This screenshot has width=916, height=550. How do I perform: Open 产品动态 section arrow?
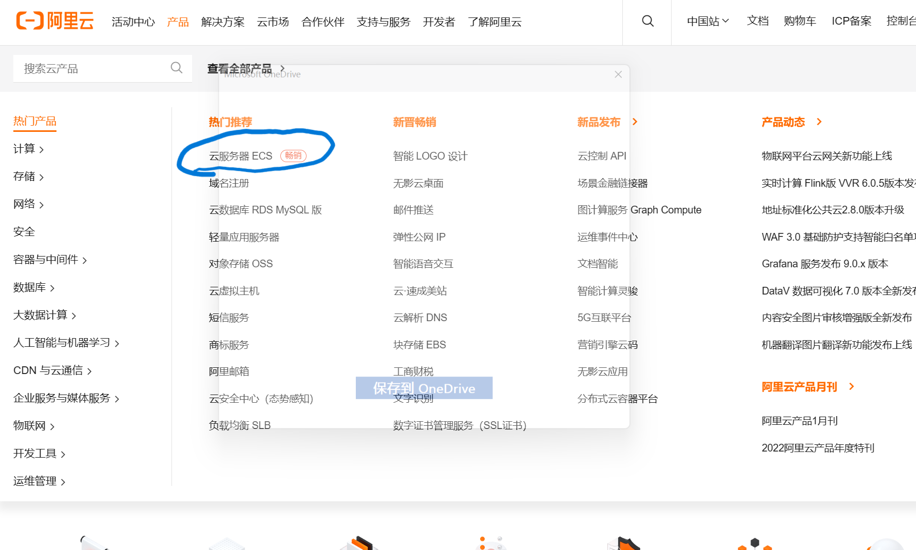click(819, 122)
